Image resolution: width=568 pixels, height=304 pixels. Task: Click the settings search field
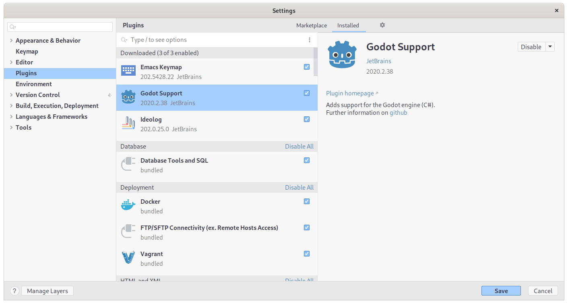tap(60, 27)
